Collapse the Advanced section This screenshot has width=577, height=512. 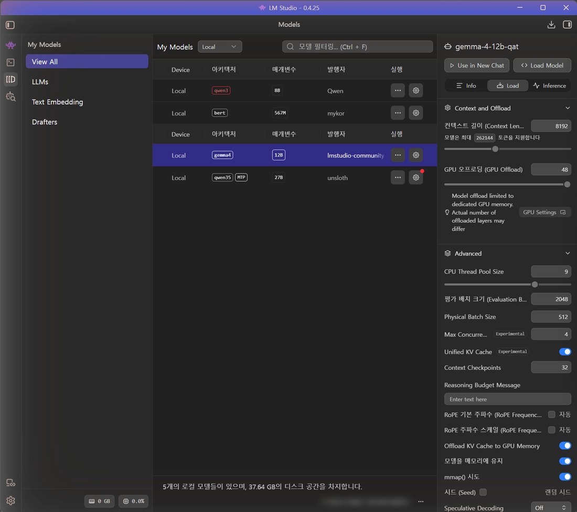[x=568, y=253]
